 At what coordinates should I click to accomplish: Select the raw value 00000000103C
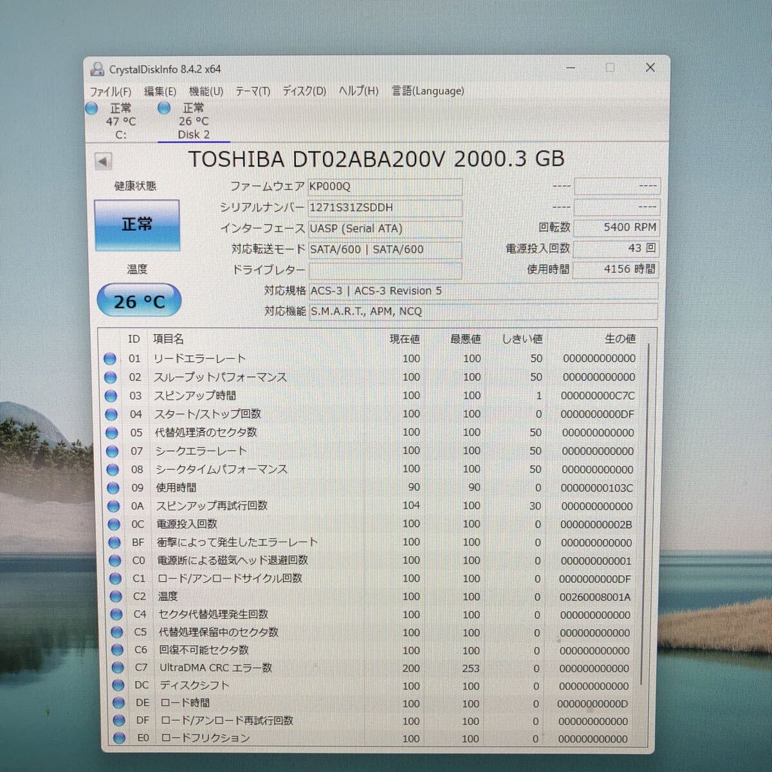[596, 488]
